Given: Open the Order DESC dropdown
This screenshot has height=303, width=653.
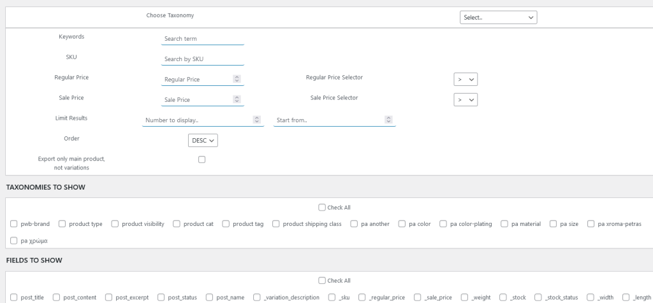Looking at the screenshot, I should coord(203,141).
